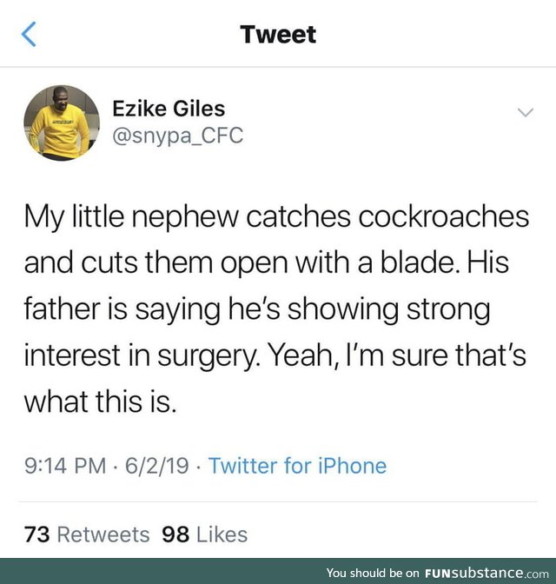Open Ezike Giles profile photo

[x=62, y=123]
